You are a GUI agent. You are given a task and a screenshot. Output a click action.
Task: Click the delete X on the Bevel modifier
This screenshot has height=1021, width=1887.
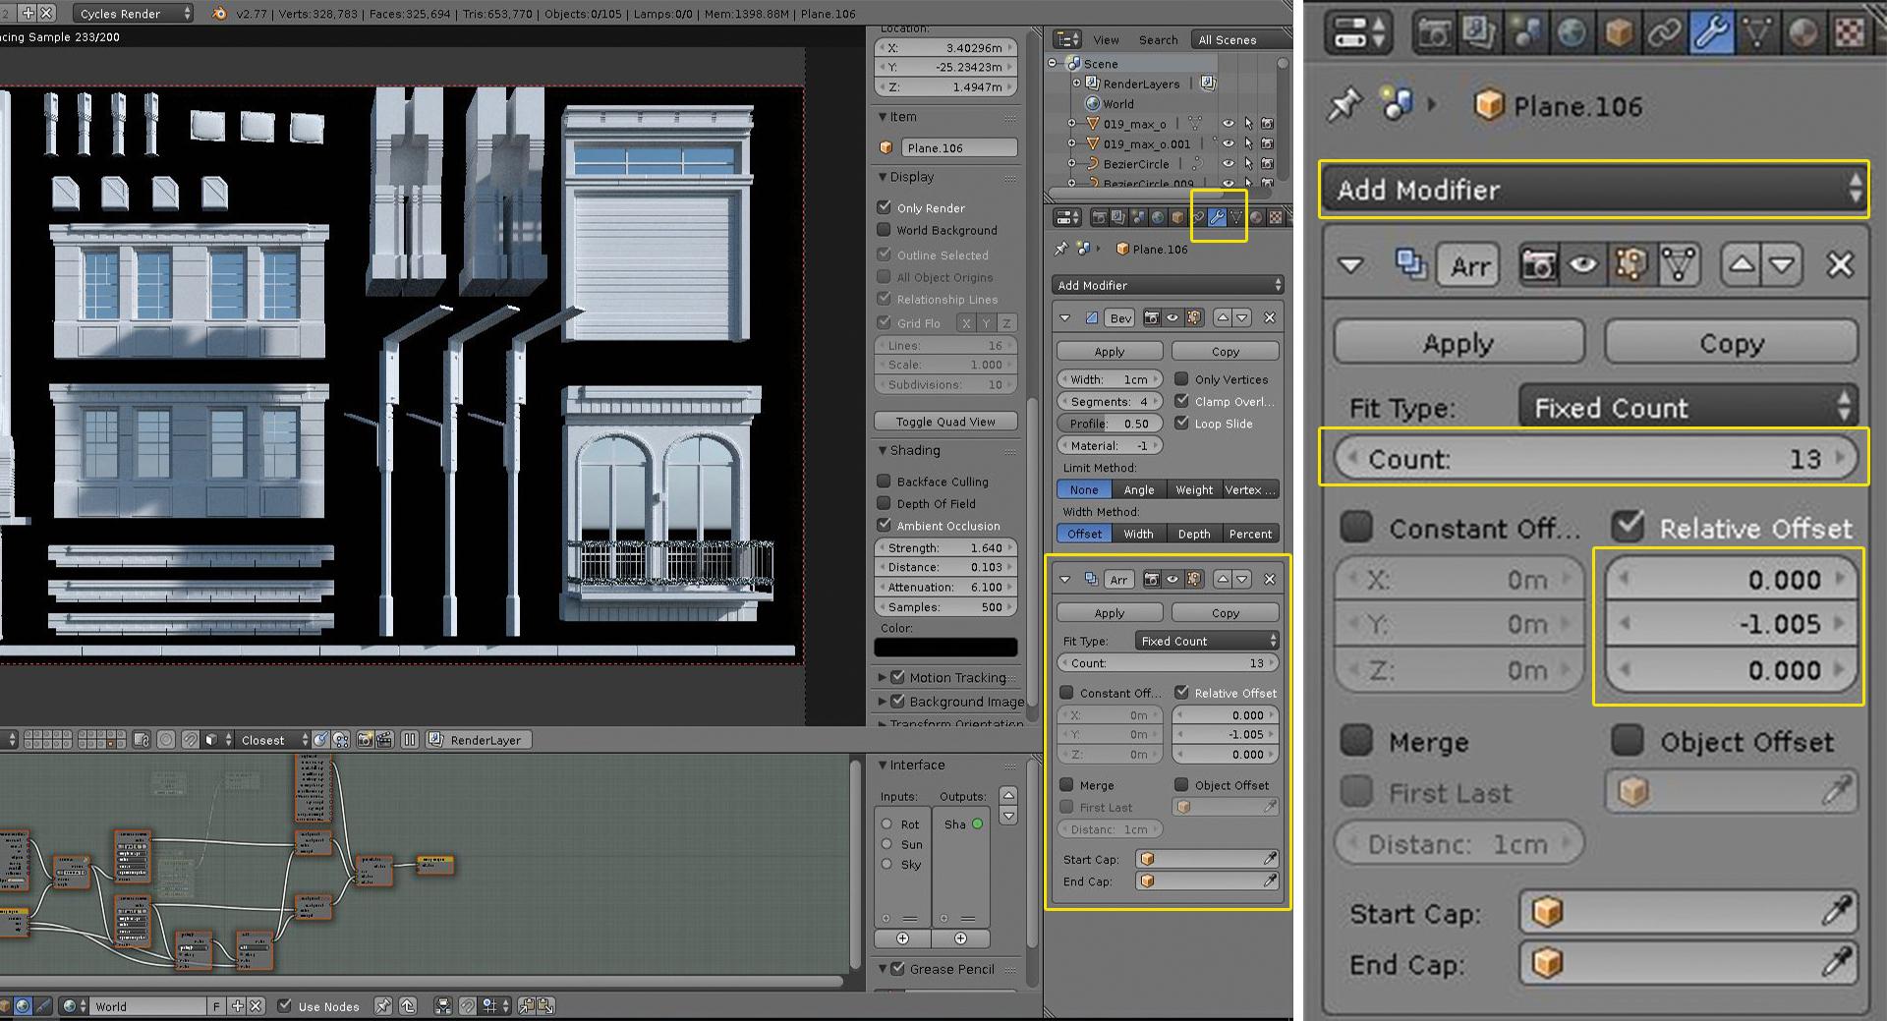(1270, 317)
